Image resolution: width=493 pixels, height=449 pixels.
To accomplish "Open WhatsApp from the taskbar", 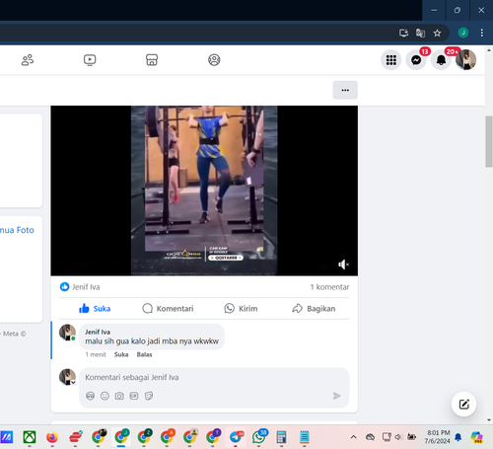I will [259, 437].
